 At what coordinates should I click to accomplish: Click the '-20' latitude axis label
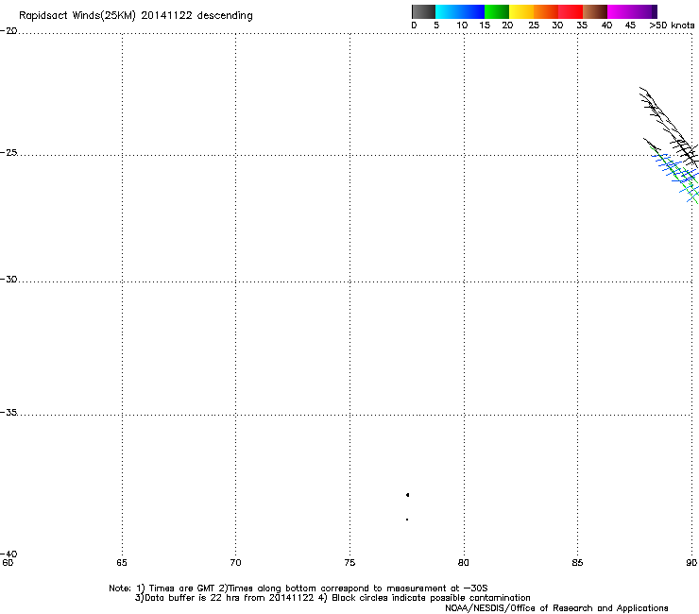pyautogui.click(x=9, y=31)
